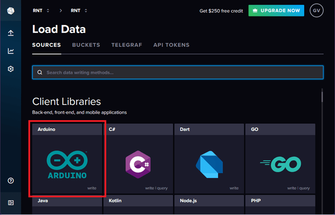Select the C# client library logo
The image size is (335, 215).
138,164
